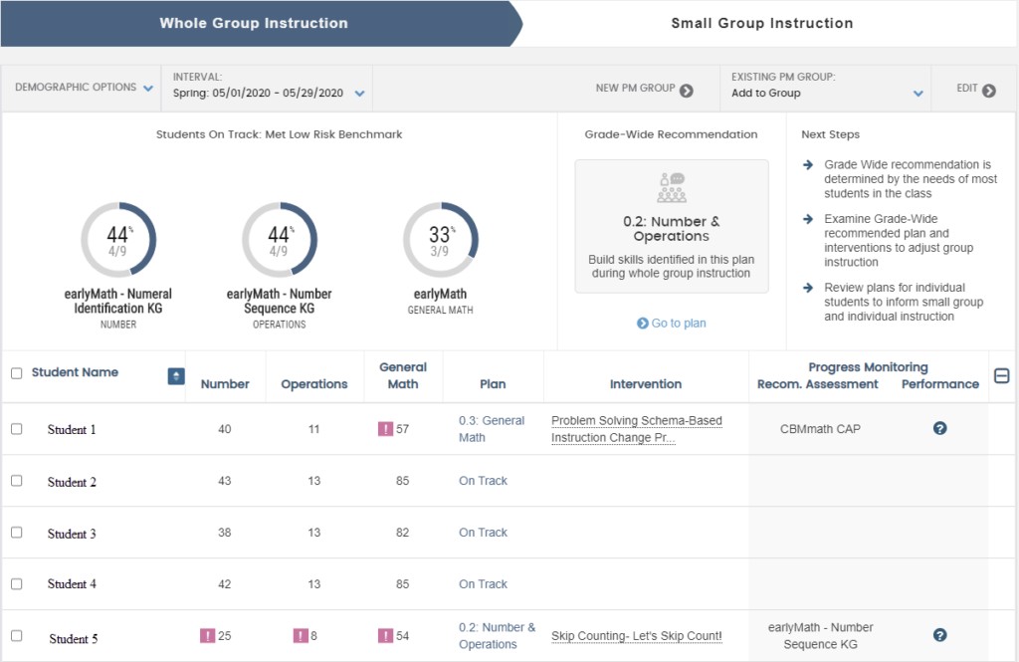Click the 44% Numeral Identification donut chart
Screen dimensions: 1019x662
pos(119,239)
